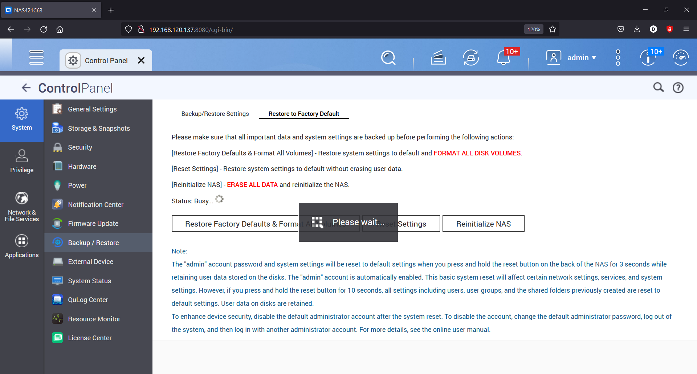Switch to Restore to Factory Default tab
Screen dimensions: 697x374
[x=304, y=114]
